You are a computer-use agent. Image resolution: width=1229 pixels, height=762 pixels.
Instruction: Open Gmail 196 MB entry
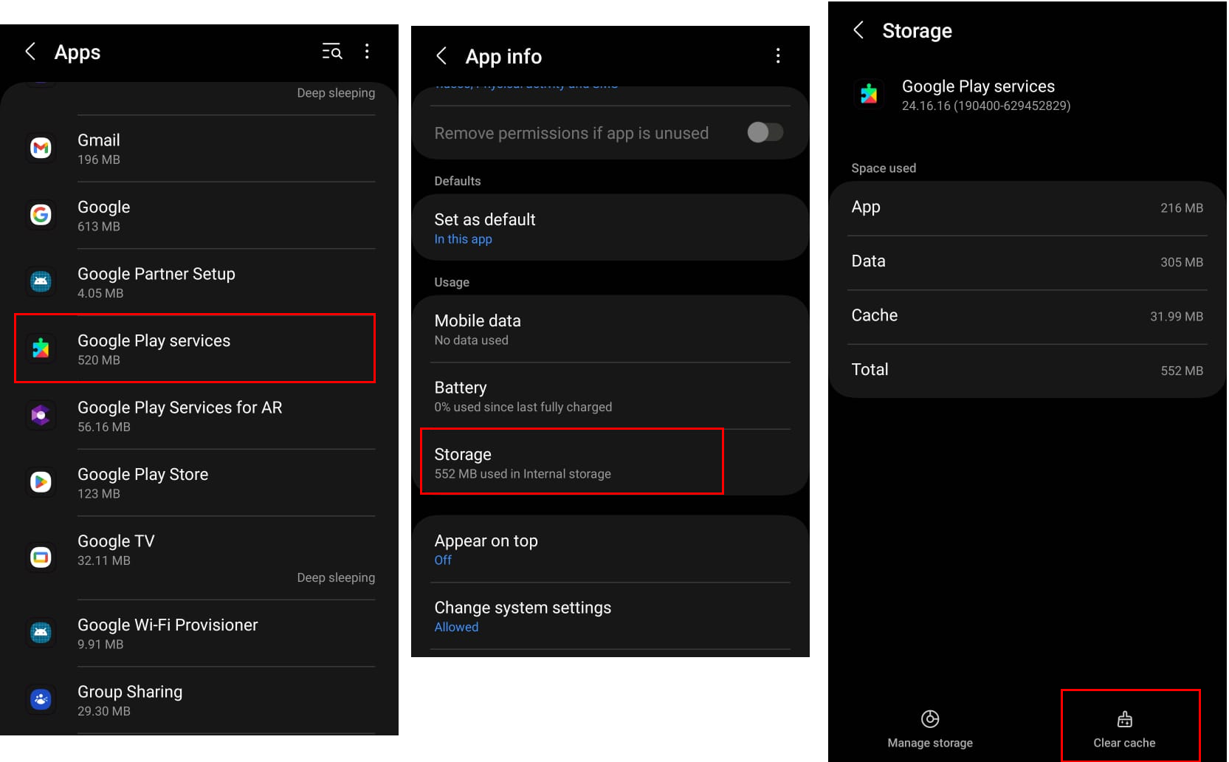tap(199, 148)
